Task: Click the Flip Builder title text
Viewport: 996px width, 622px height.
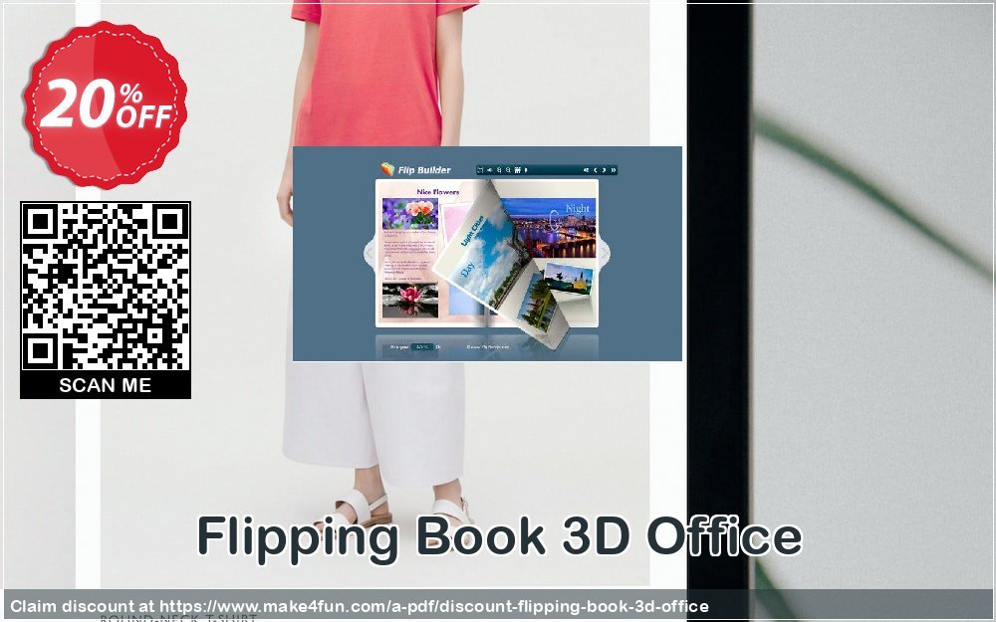Action: point(424,170)
